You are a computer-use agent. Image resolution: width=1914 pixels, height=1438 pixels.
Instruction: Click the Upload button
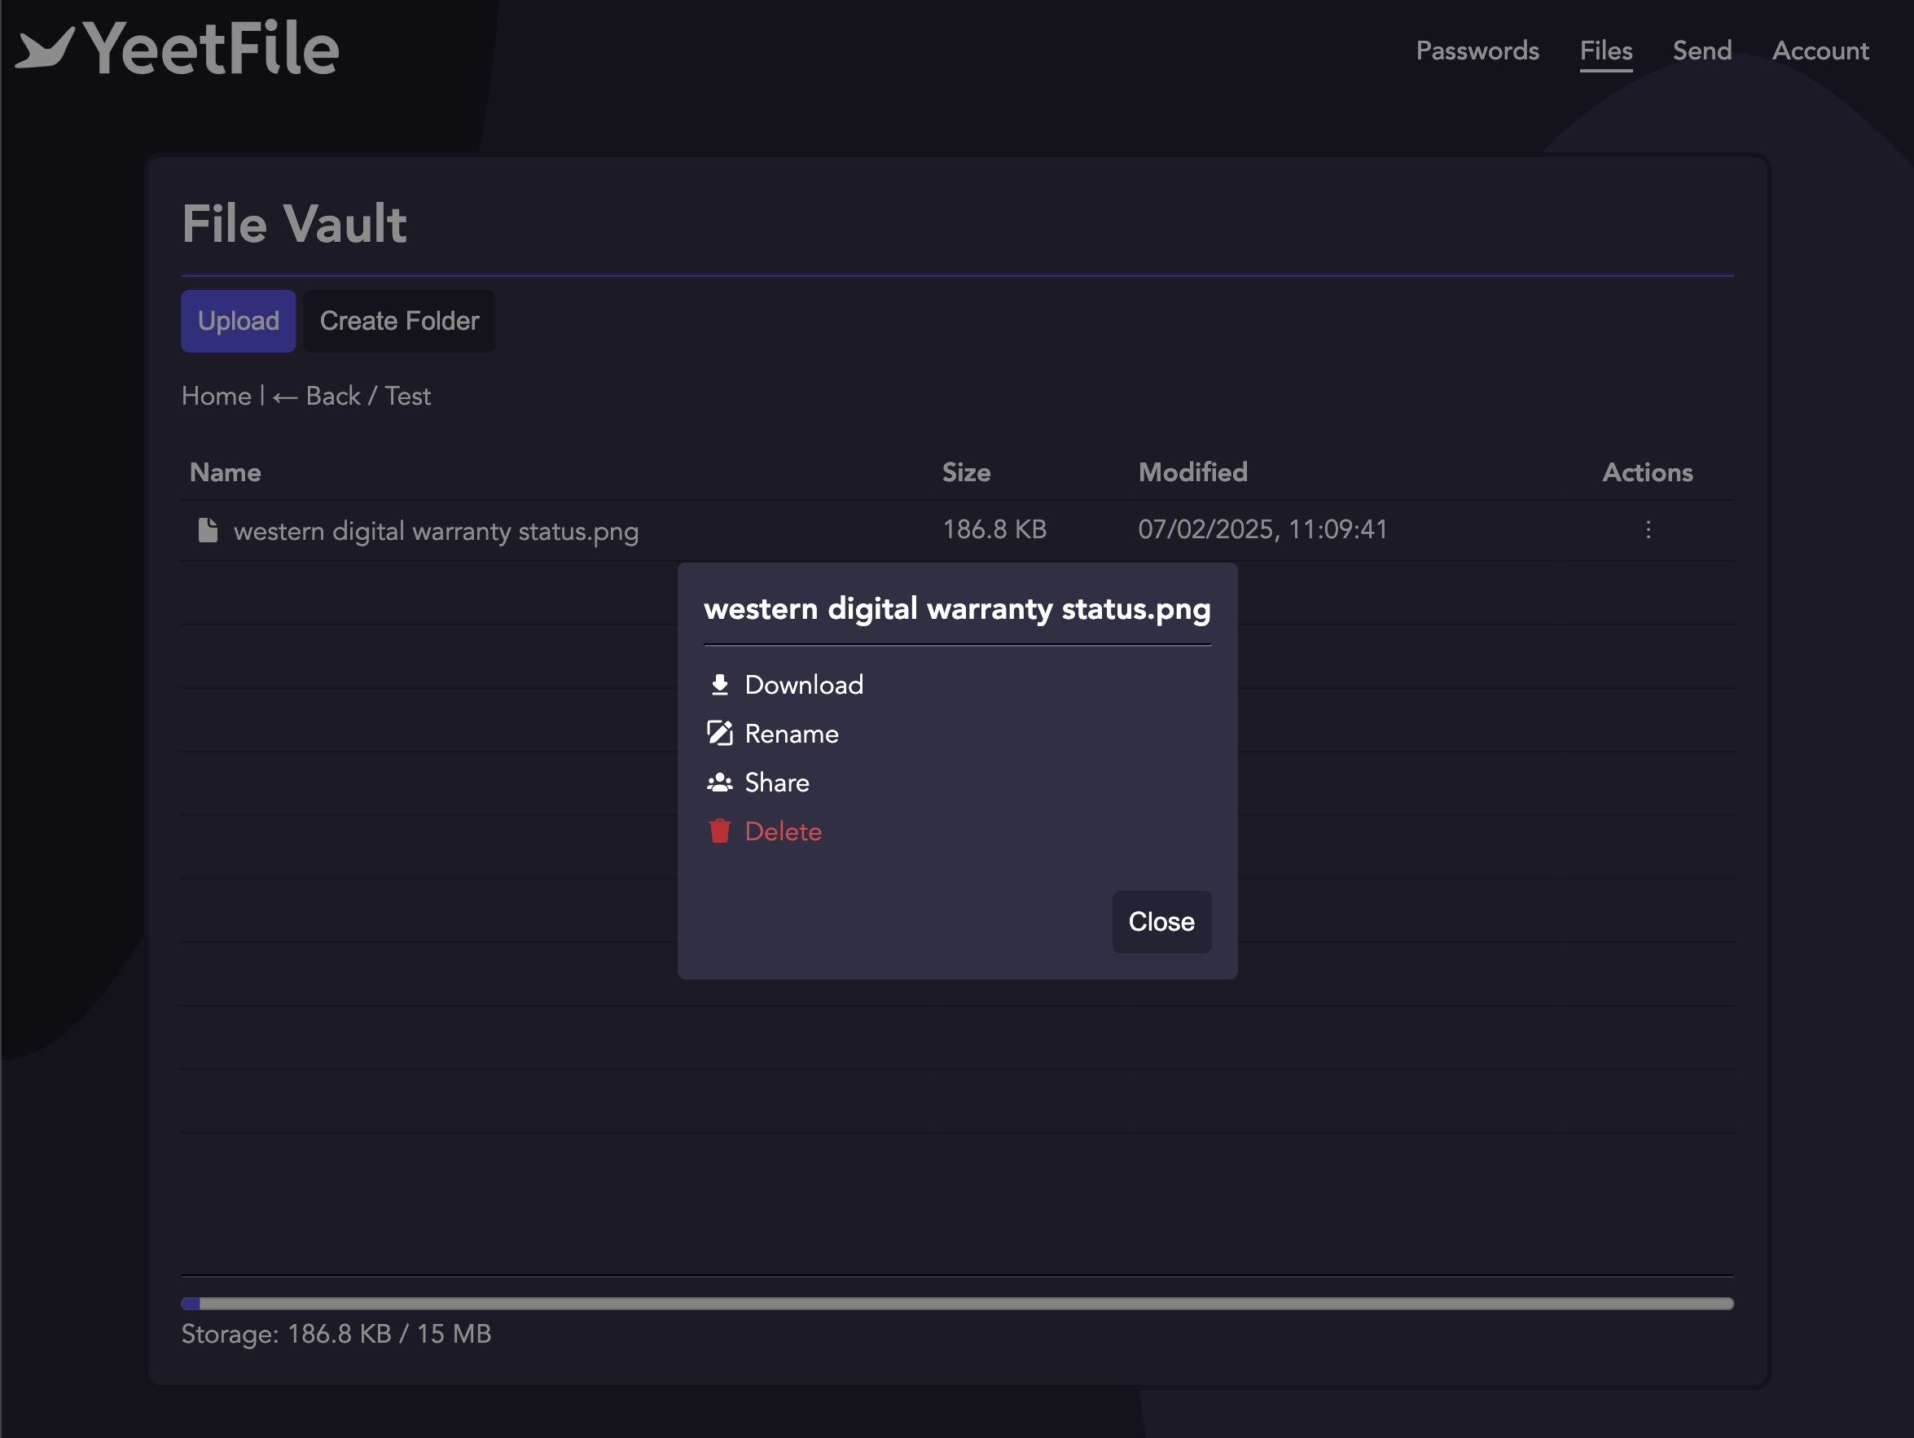238,321
